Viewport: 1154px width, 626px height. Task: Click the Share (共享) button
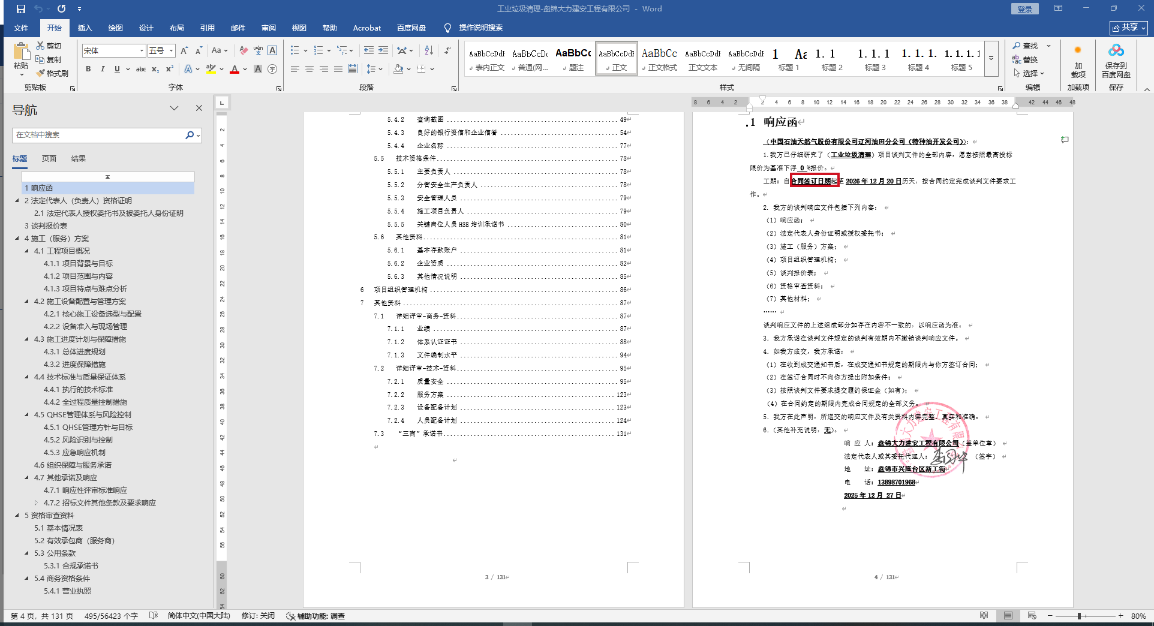[1129, 28]
